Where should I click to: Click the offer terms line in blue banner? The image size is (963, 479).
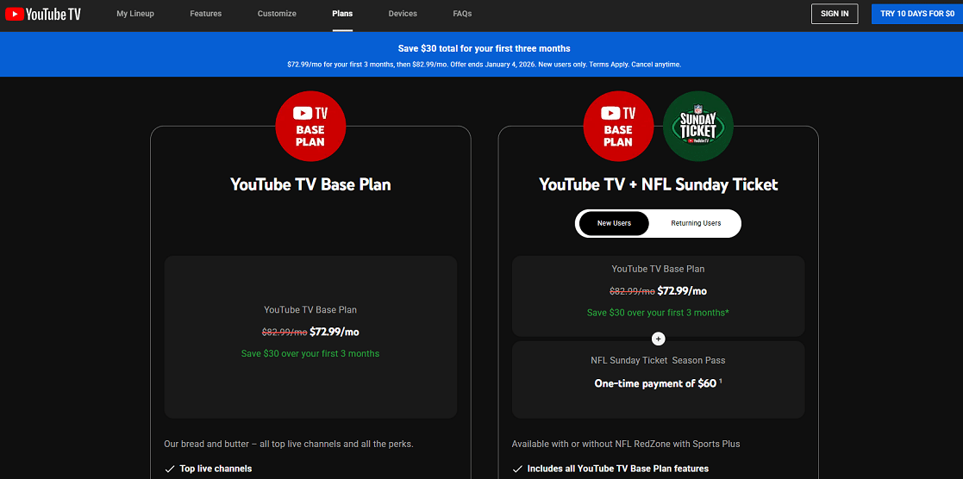click(x=484, y=65)
